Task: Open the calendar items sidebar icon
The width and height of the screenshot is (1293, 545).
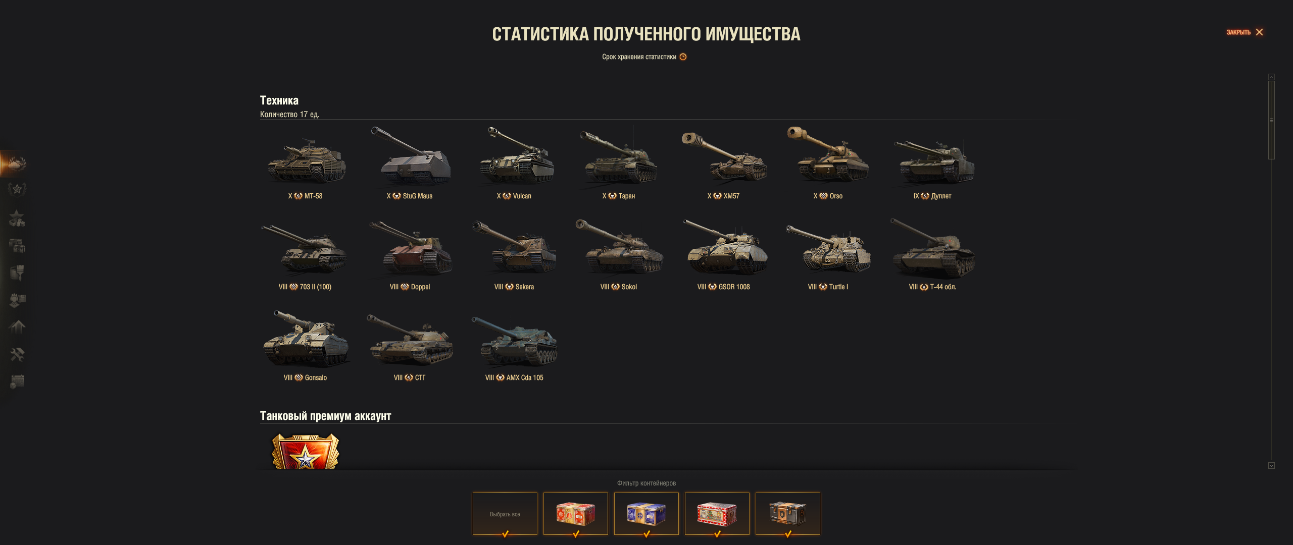Action: (x=17, y=382)
